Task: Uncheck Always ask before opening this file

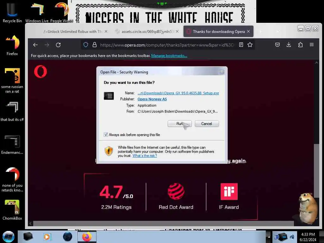Action: click(x=106, y=135)
